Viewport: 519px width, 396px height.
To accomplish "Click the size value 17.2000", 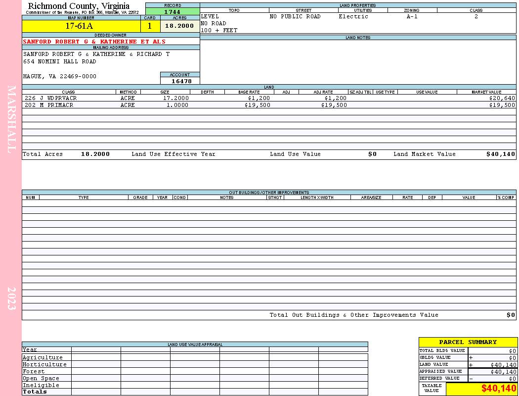I will [x=176, y=99].
